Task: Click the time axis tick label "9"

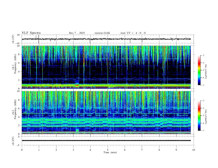Action: pos(176,150)
